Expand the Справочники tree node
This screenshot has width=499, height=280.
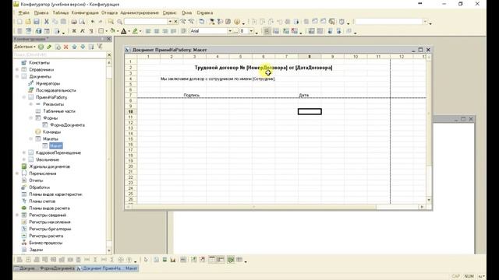pos(17,69)
